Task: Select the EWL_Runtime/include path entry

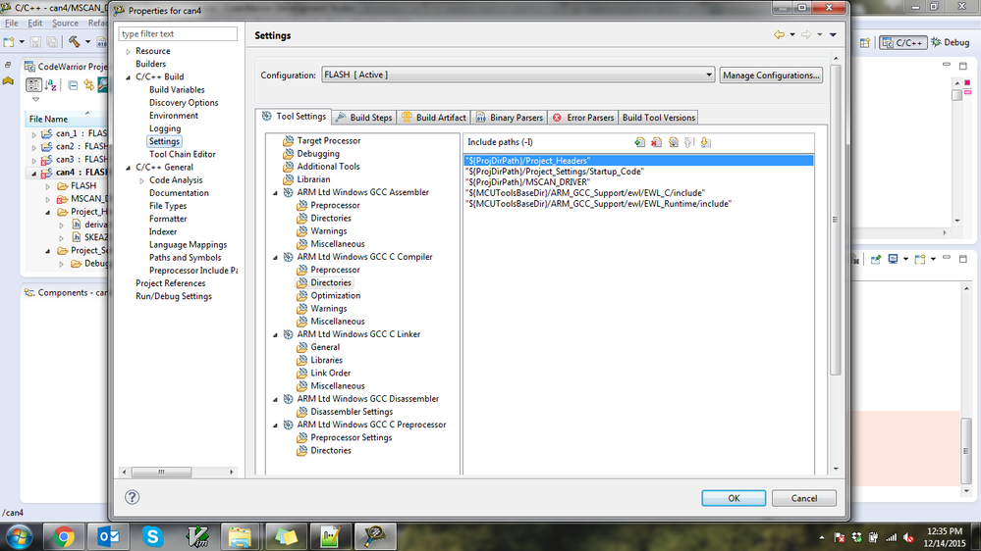Action: [638, 204]
